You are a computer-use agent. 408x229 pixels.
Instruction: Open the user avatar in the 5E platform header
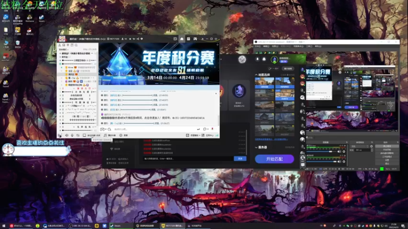(x=274, y=60)
